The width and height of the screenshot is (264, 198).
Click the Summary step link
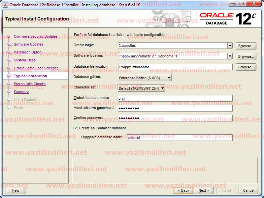pyautogui.click(x=21, y=92)
